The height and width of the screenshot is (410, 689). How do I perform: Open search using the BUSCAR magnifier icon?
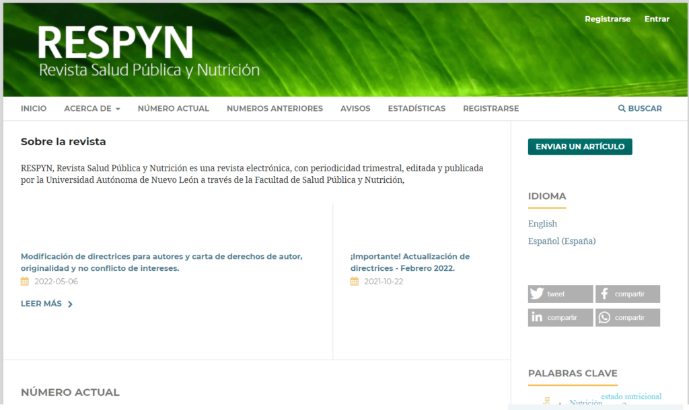point(622,108)
